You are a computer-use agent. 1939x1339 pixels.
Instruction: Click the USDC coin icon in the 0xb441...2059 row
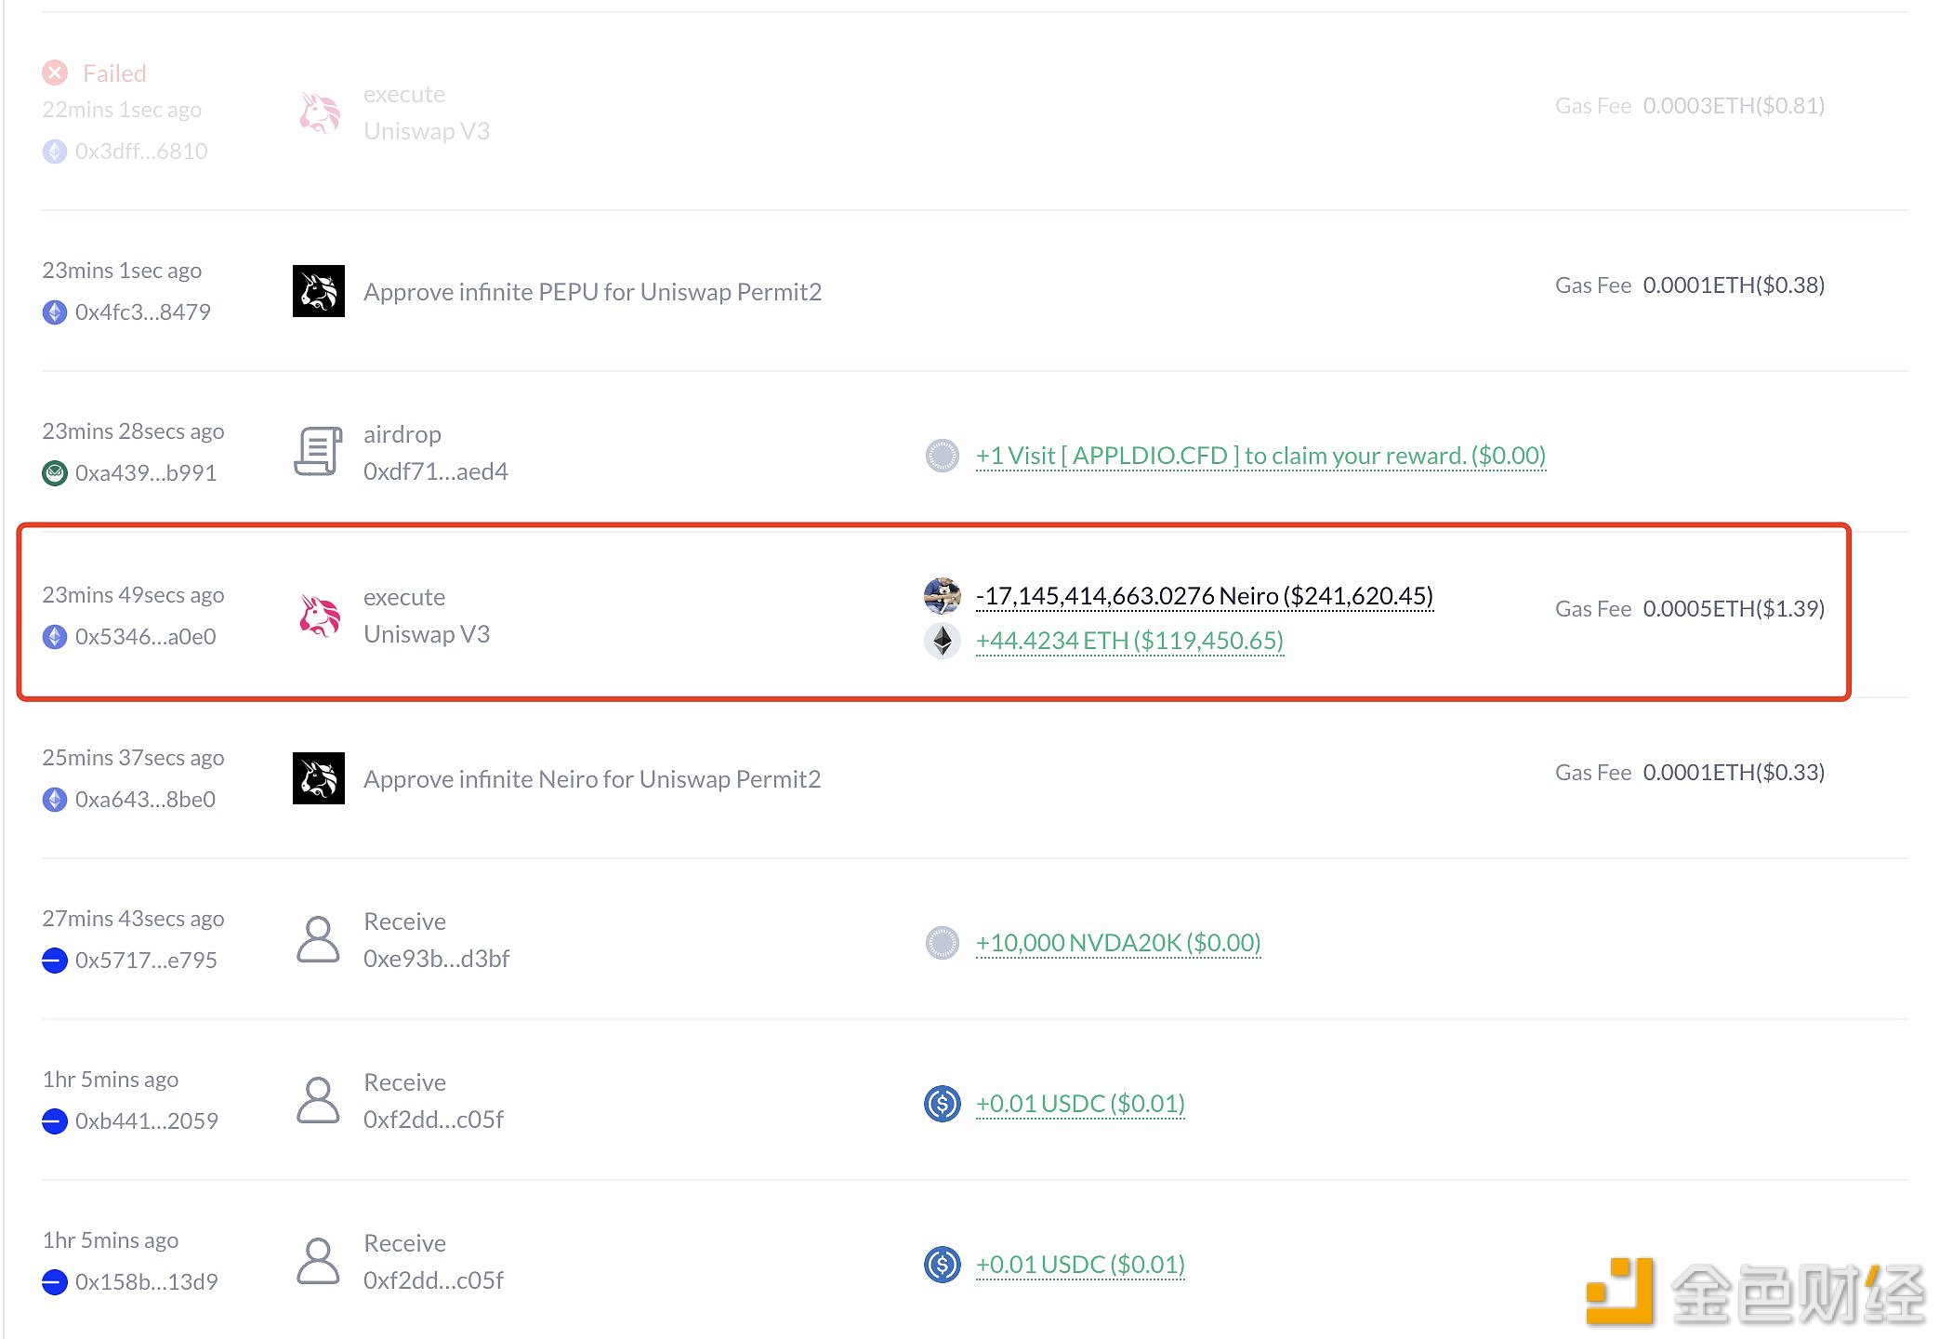pyautogui.click(x=943, y=1104)
